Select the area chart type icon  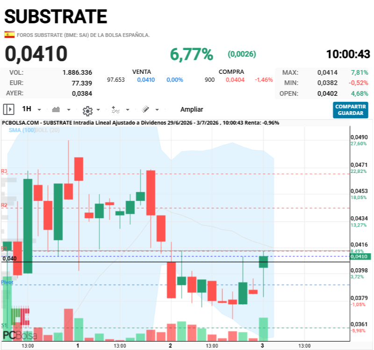pos(56,109)
